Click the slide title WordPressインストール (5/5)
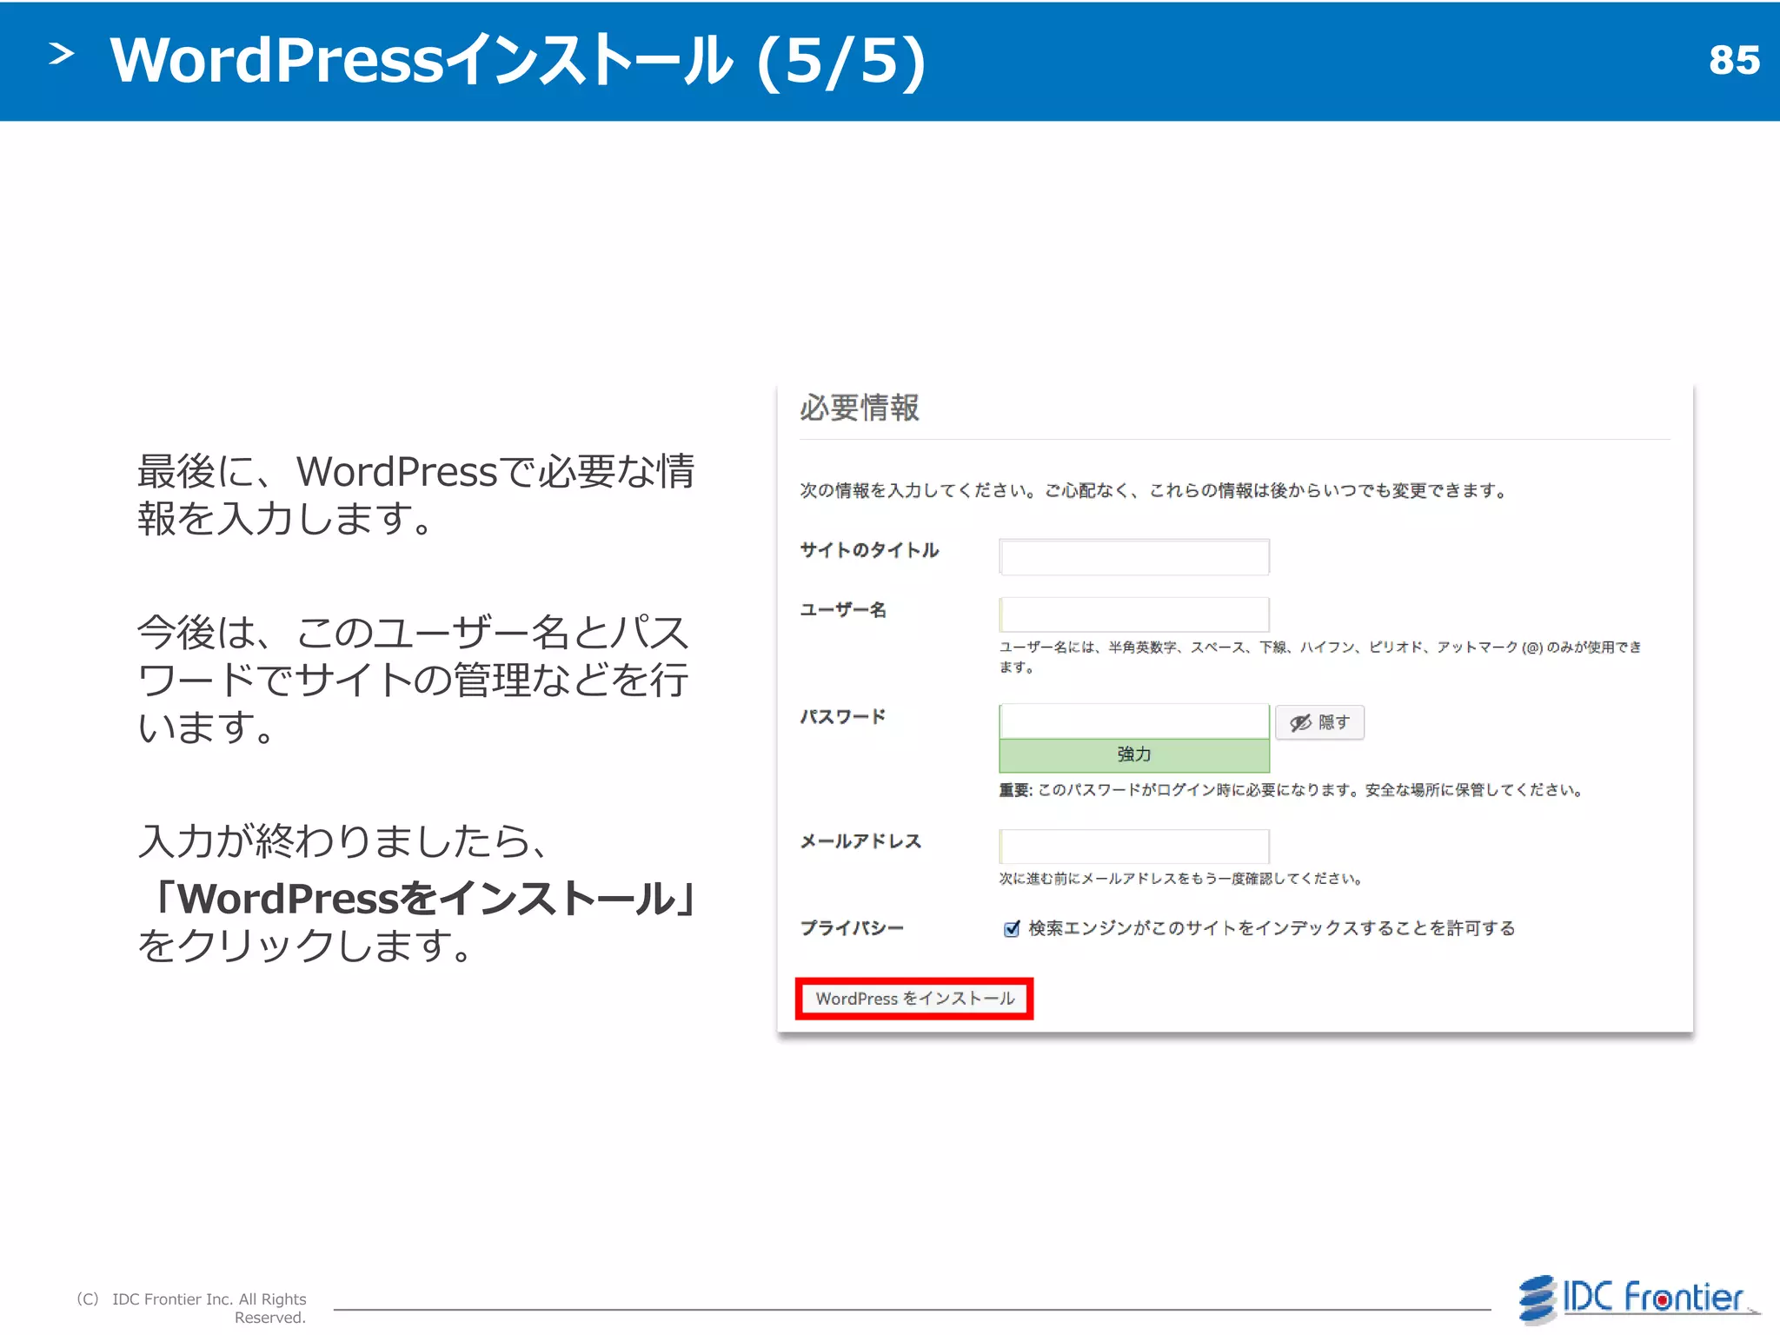 coord(518,61)
